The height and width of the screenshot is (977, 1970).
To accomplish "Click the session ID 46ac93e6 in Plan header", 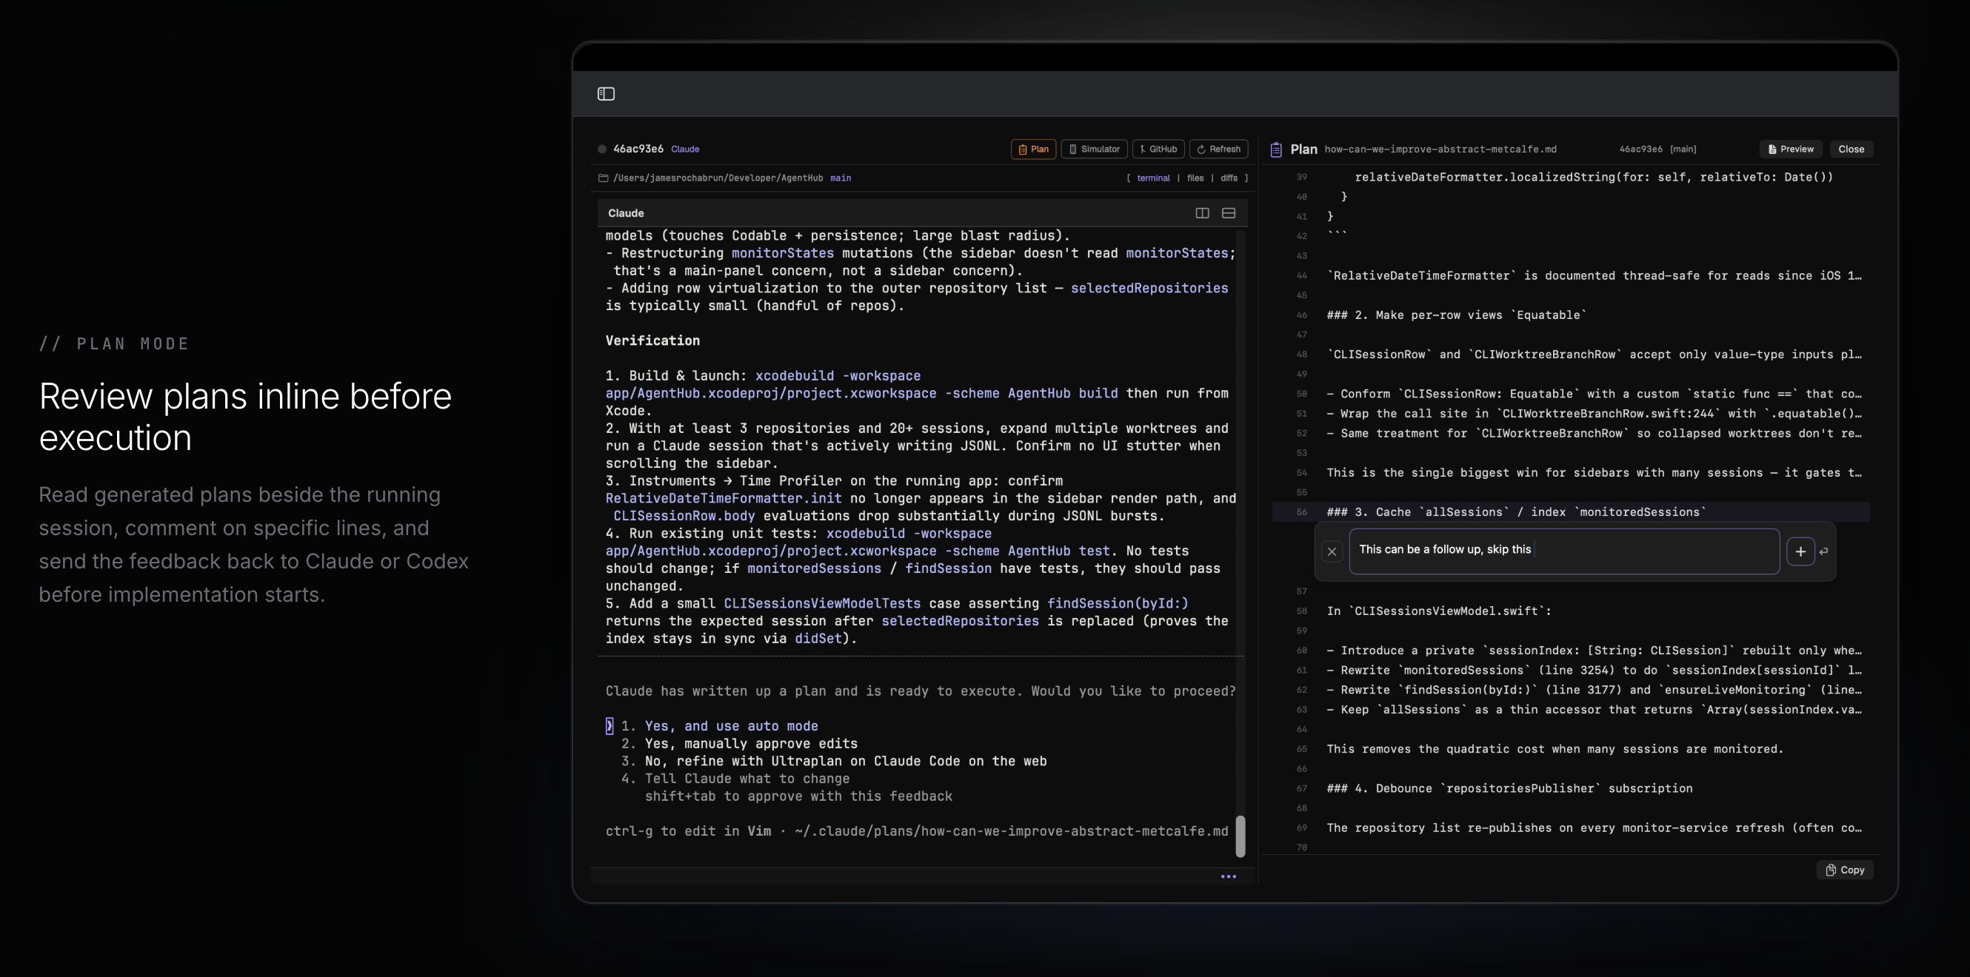I will [x=1640, y=149].
